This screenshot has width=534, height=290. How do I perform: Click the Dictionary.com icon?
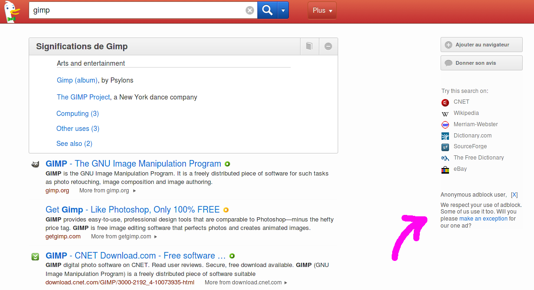click(x=445, y=136)
